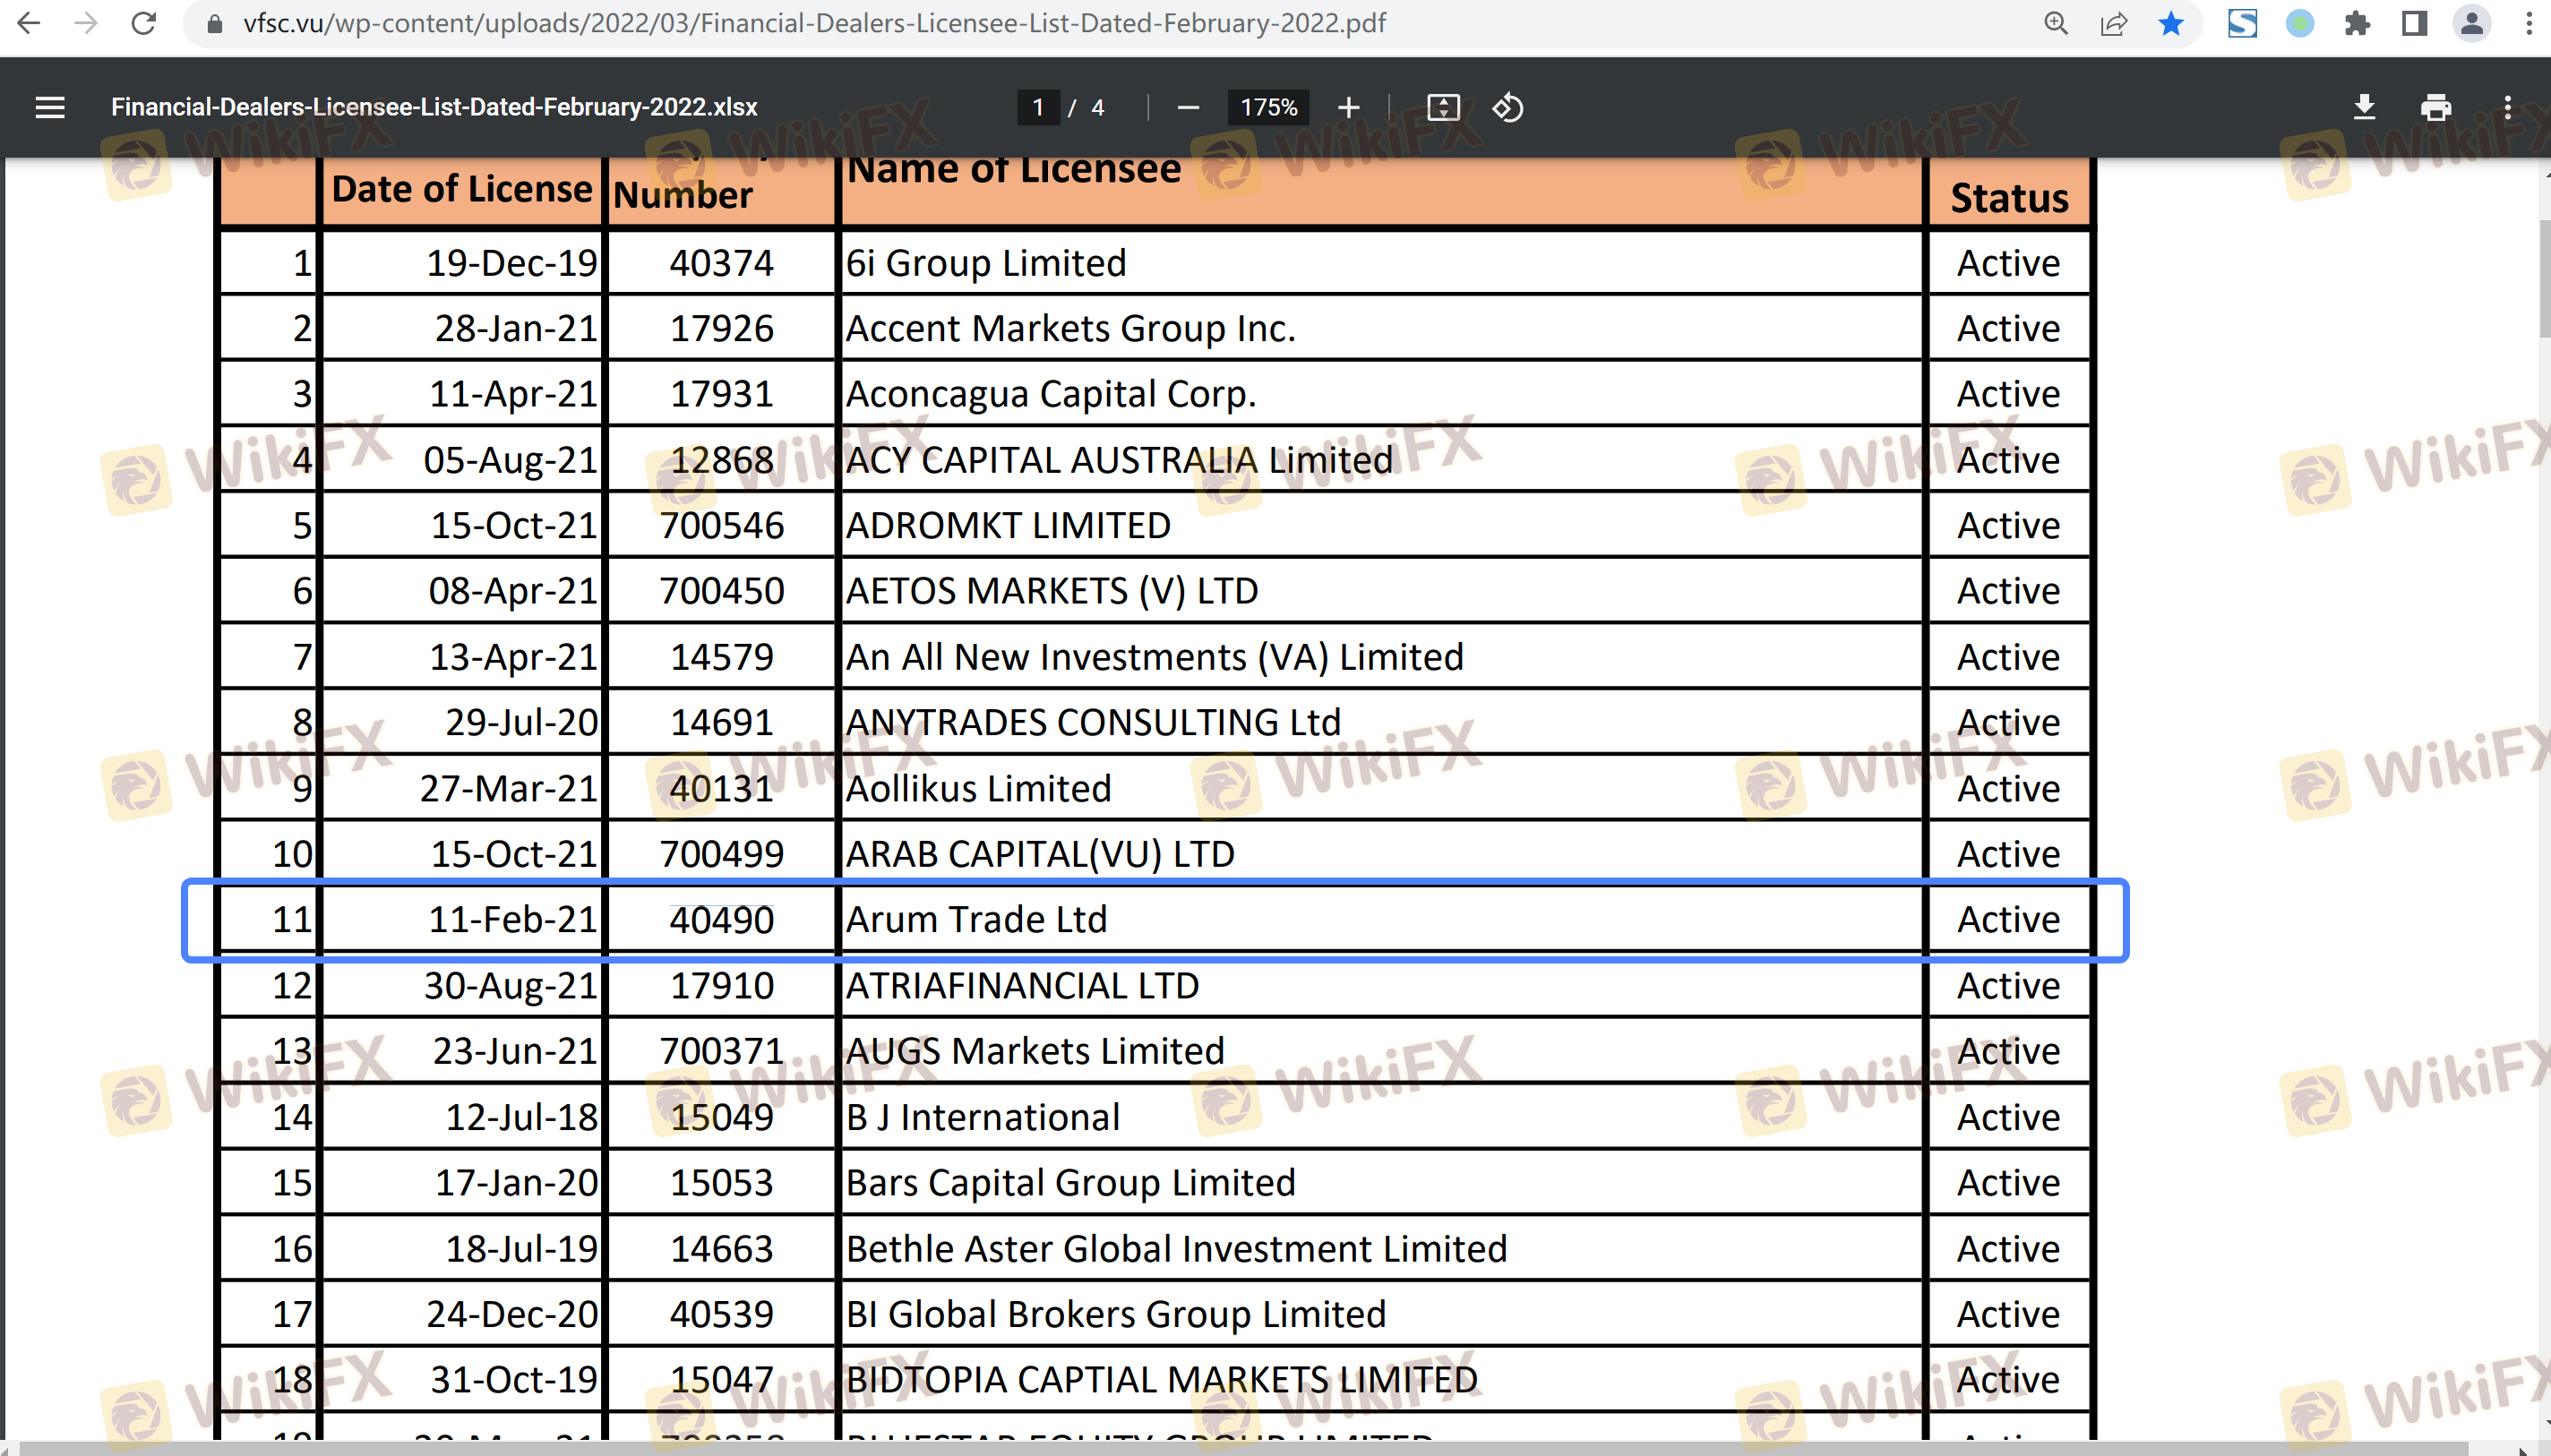Rotate the document counterclockwise
This screenshot has height=1456, width=2551.
tap(1507, 107)
